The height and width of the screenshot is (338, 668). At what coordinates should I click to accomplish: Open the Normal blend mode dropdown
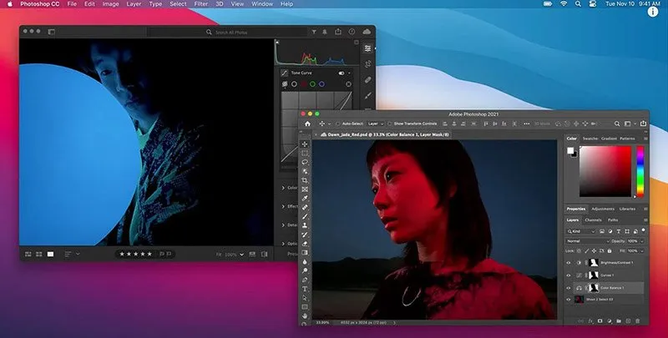[x=586, y=240]
